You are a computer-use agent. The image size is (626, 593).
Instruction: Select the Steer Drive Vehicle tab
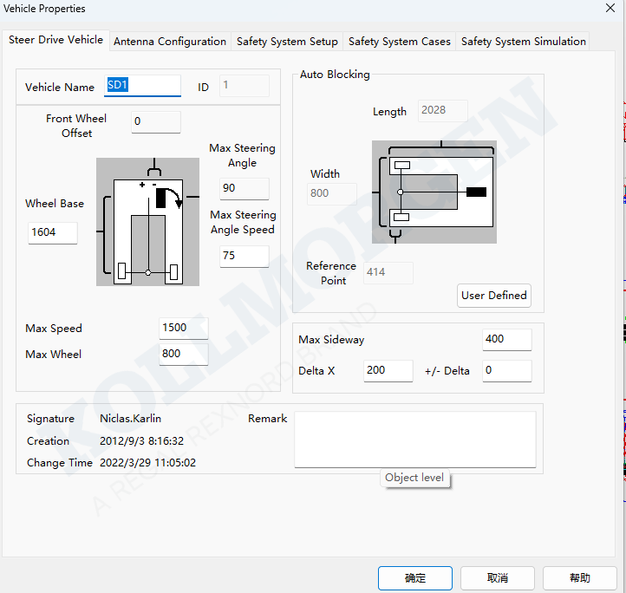55,40
